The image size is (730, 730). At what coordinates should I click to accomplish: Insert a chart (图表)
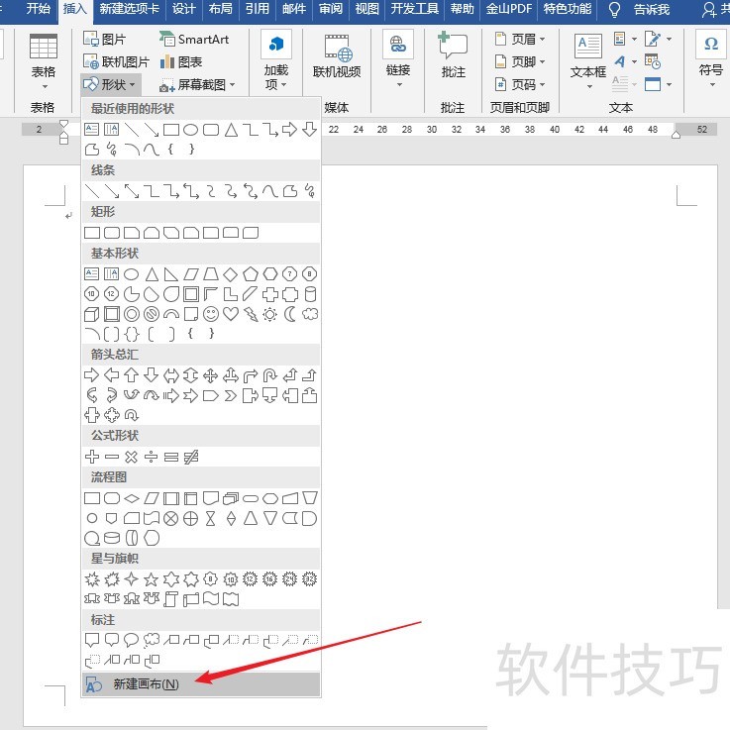tap(180, 61)
